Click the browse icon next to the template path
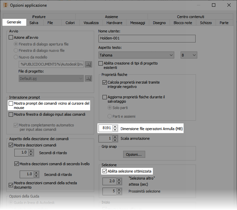 [88, 64]
